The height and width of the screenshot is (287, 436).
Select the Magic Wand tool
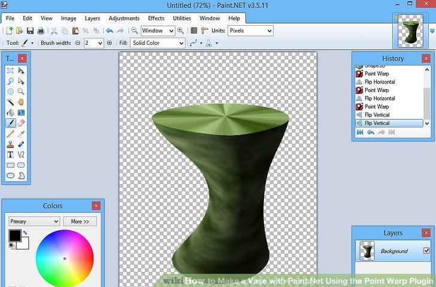point(11,102)
